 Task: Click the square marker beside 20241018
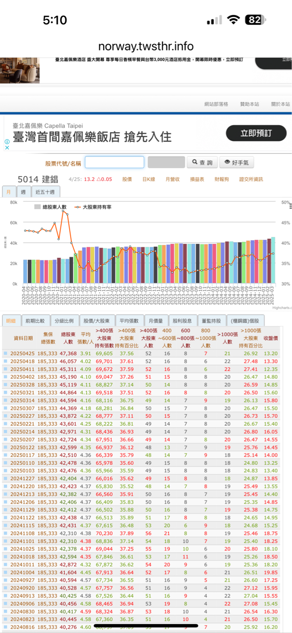pyautogui.click(x=5, y=556)
